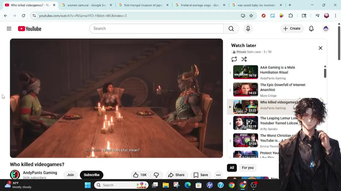The width and height of the screenshot is (341, 191).
Task: Open the AndyPants Gaming channel avatar
Action: pyautogui.click(x=15, y=175)
